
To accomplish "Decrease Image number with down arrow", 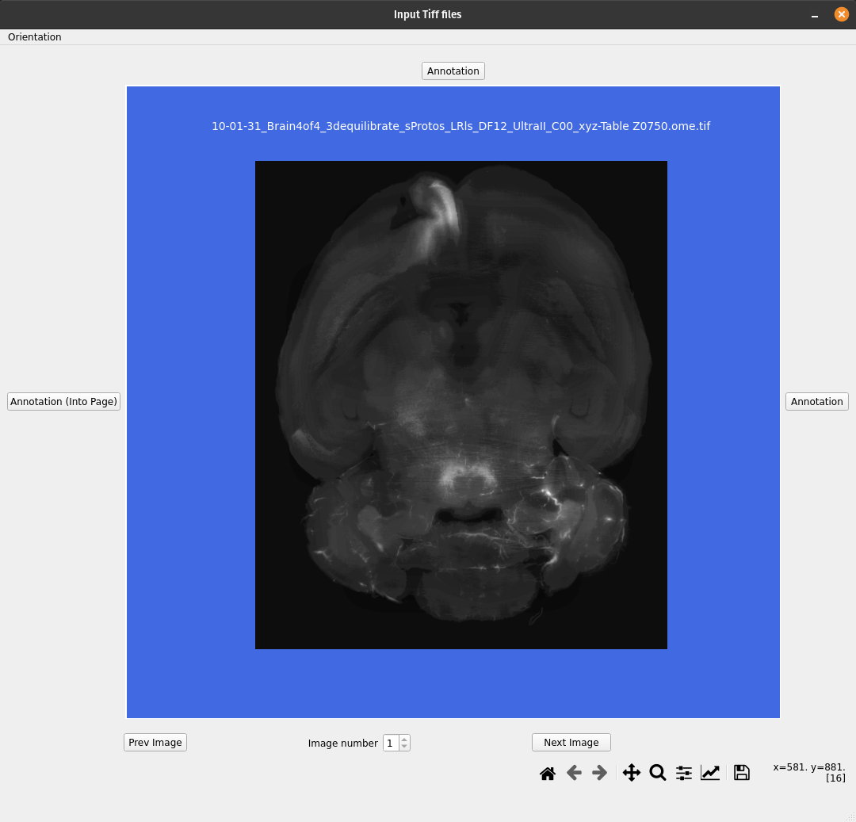I will (x=404, y=746).
